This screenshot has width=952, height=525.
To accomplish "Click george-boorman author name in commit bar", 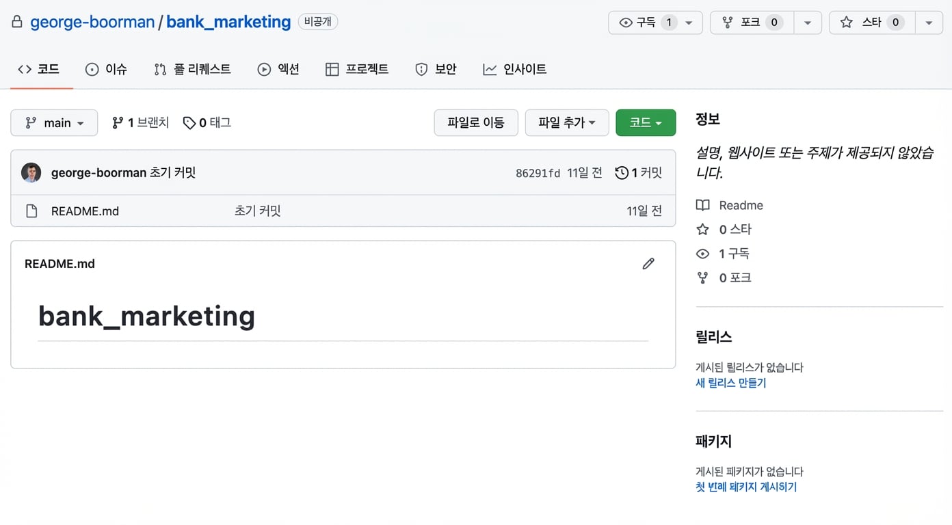I will click(x=99, y=173).
